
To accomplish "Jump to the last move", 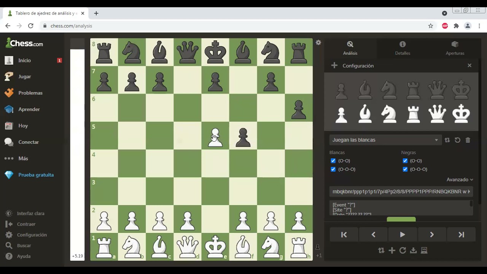I will (x=461, y=235).
